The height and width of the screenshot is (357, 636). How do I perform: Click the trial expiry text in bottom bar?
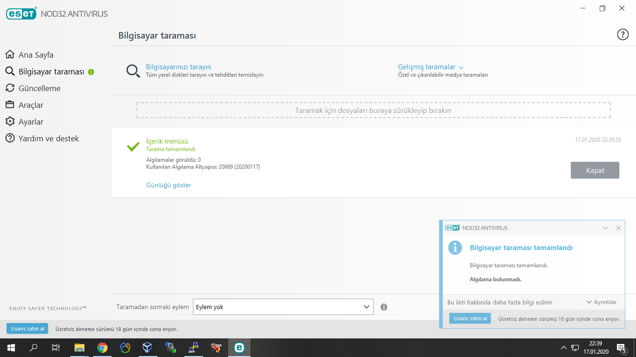(116, 329)
